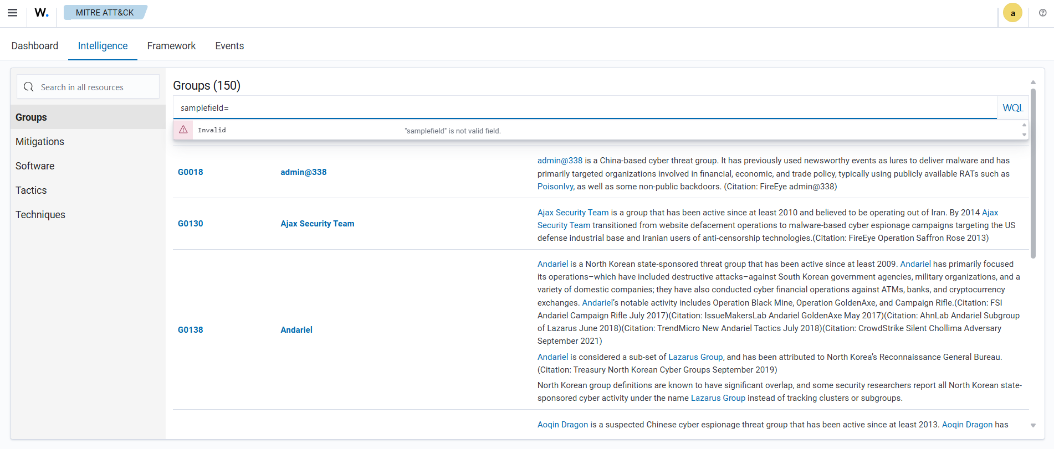Click the search magnifier icon

29,87
